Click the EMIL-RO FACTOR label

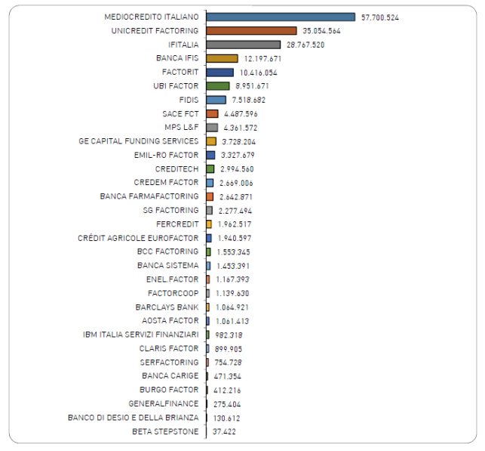coord(167,155)
